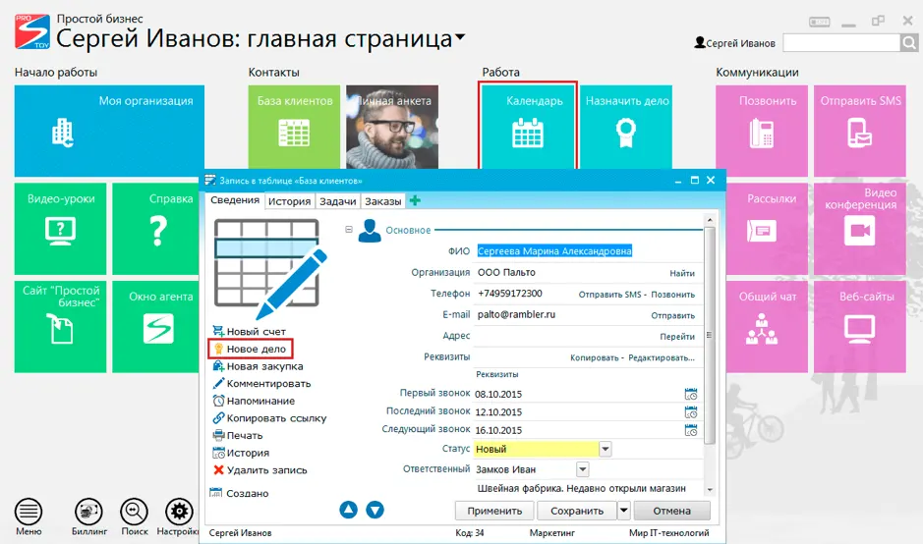Click the Позвонить tile
Screen dimensions: 923x544
pyautogui.click(x=762, y=131)
